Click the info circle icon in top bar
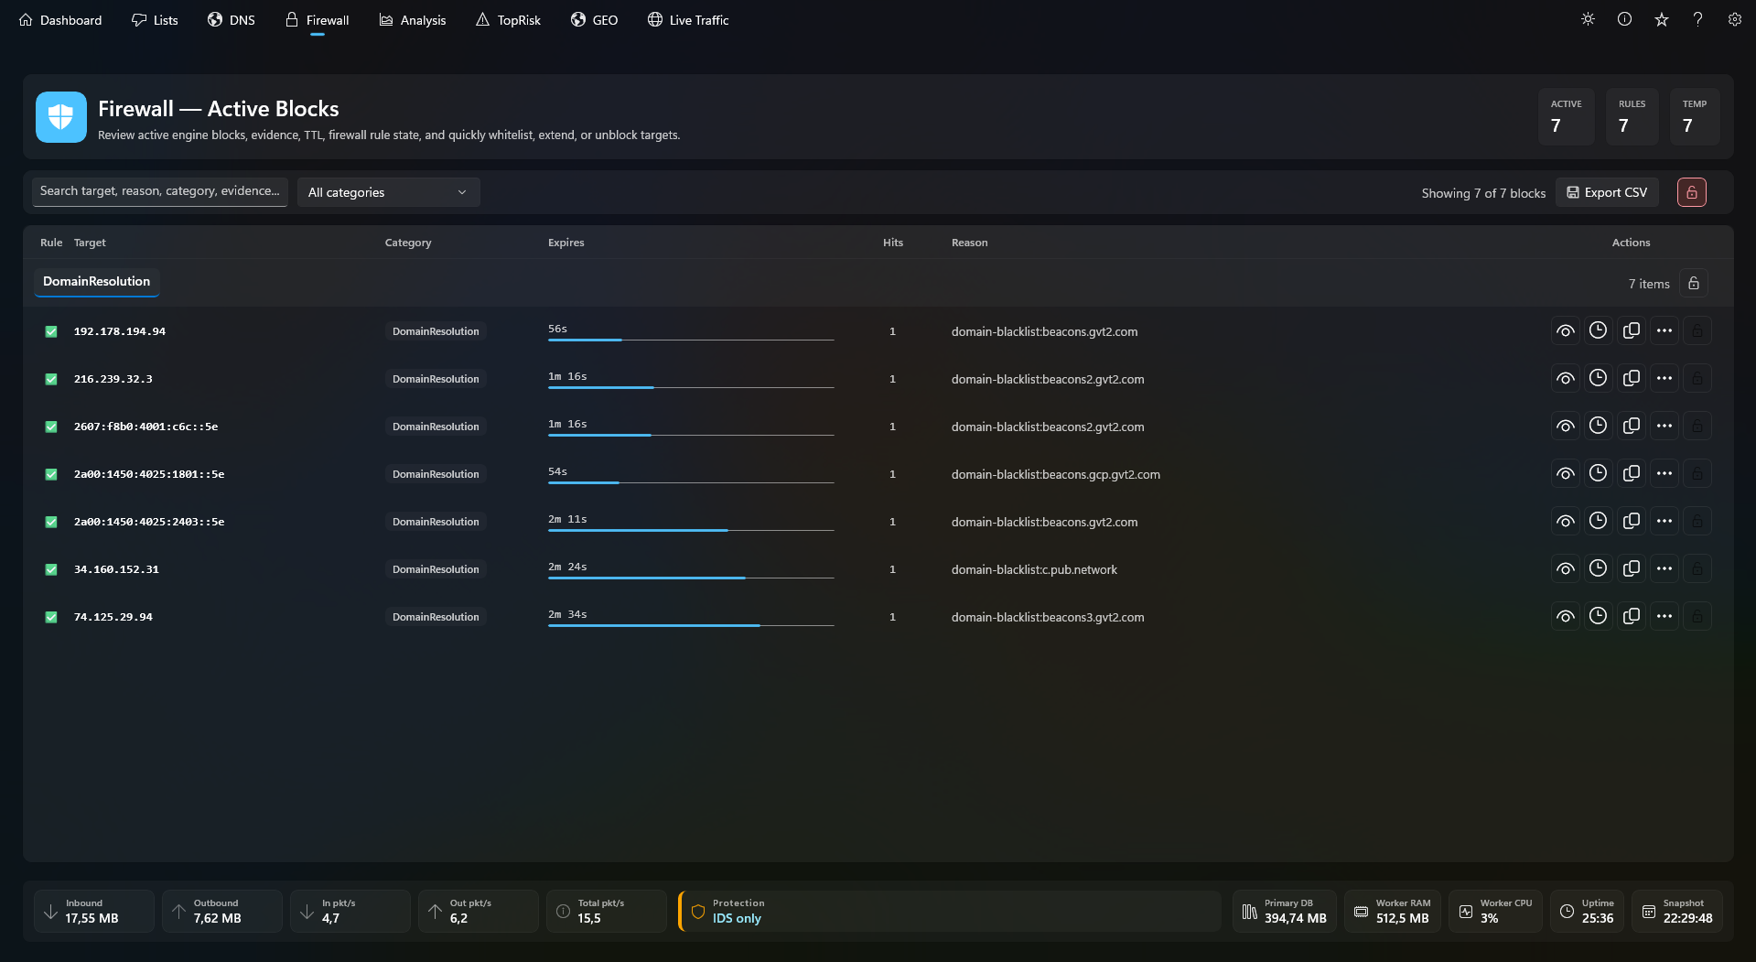The width and height of the screenshot is (1756, 962). pos(1624,19)
